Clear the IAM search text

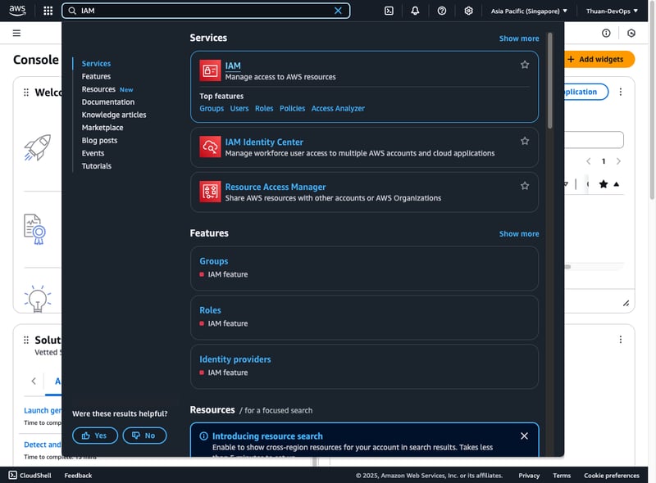click(x=338, y=11)
